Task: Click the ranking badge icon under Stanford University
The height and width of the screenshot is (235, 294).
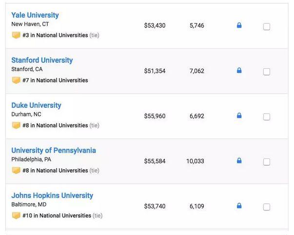Action: pos(16,80)
